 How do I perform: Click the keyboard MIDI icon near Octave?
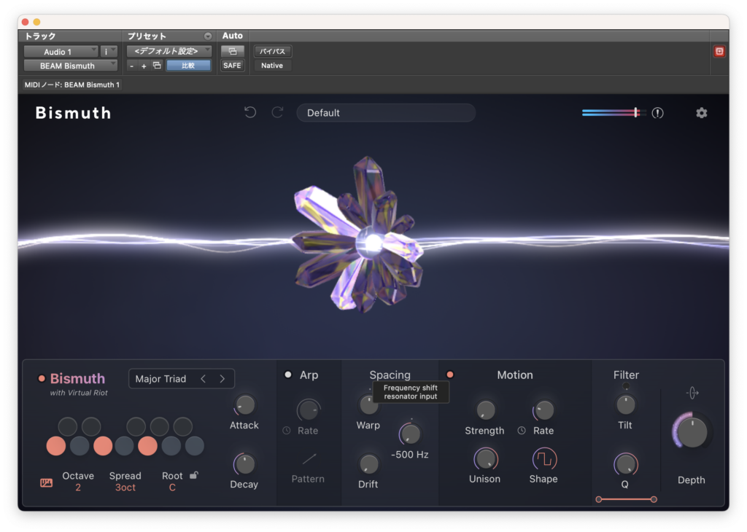[x=46, y=483]
